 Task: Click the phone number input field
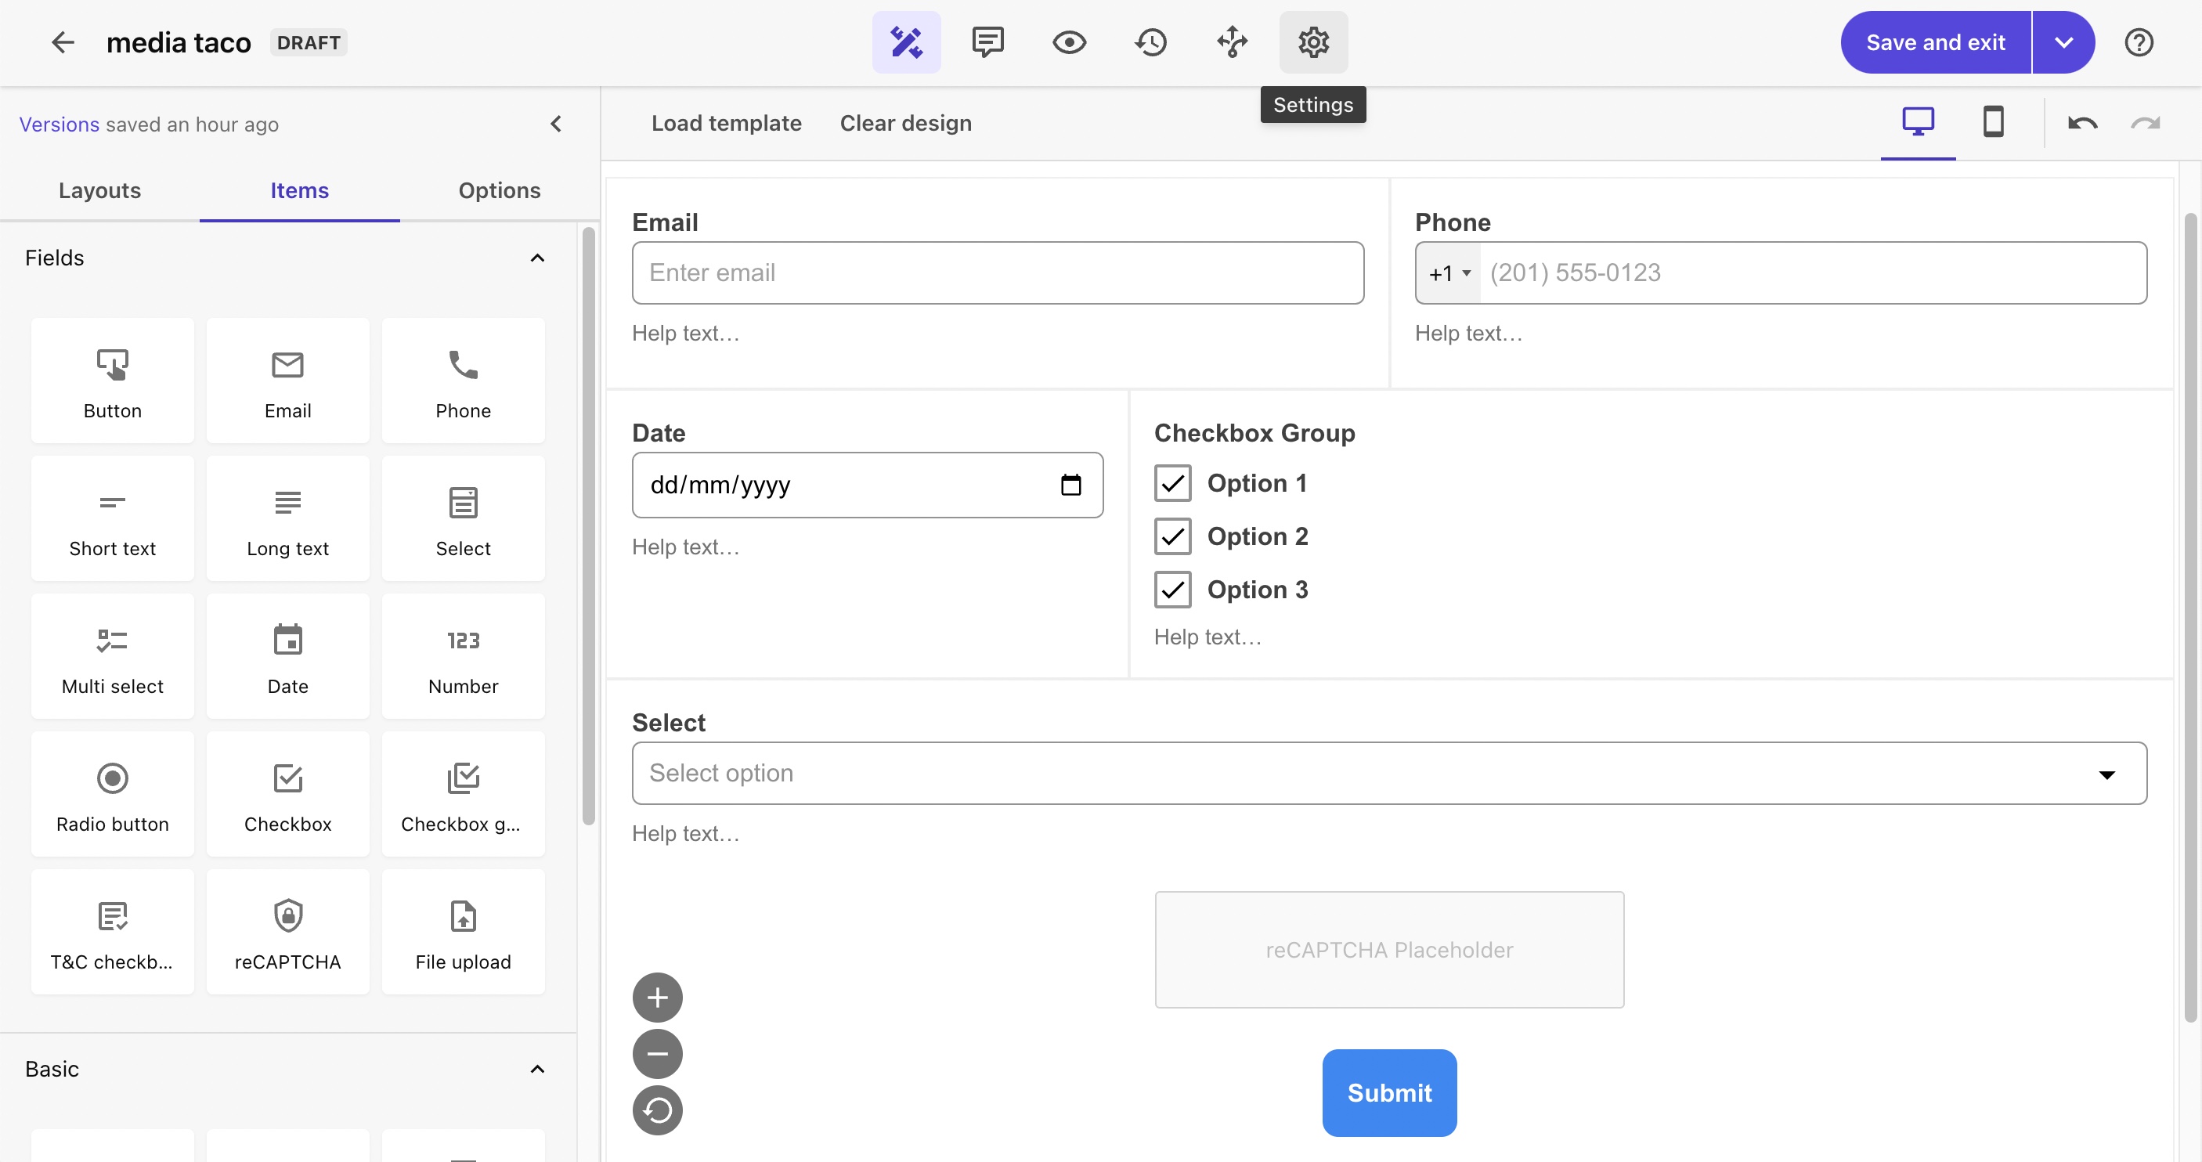click(x=1812, y=272)
